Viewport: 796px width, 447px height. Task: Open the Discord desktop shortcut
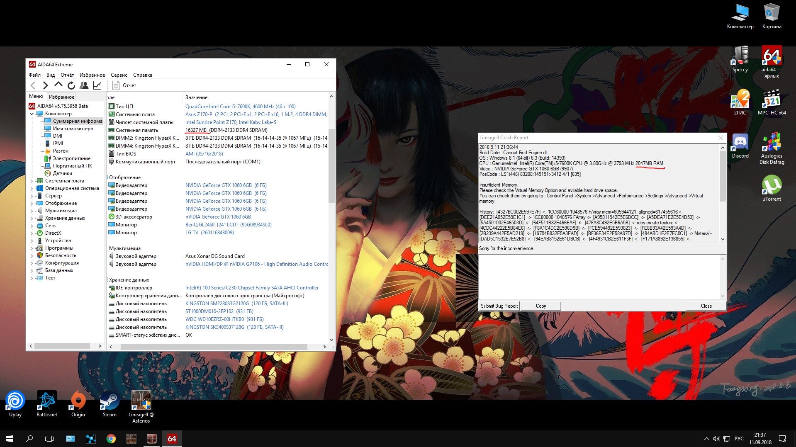tap(740, 146)
